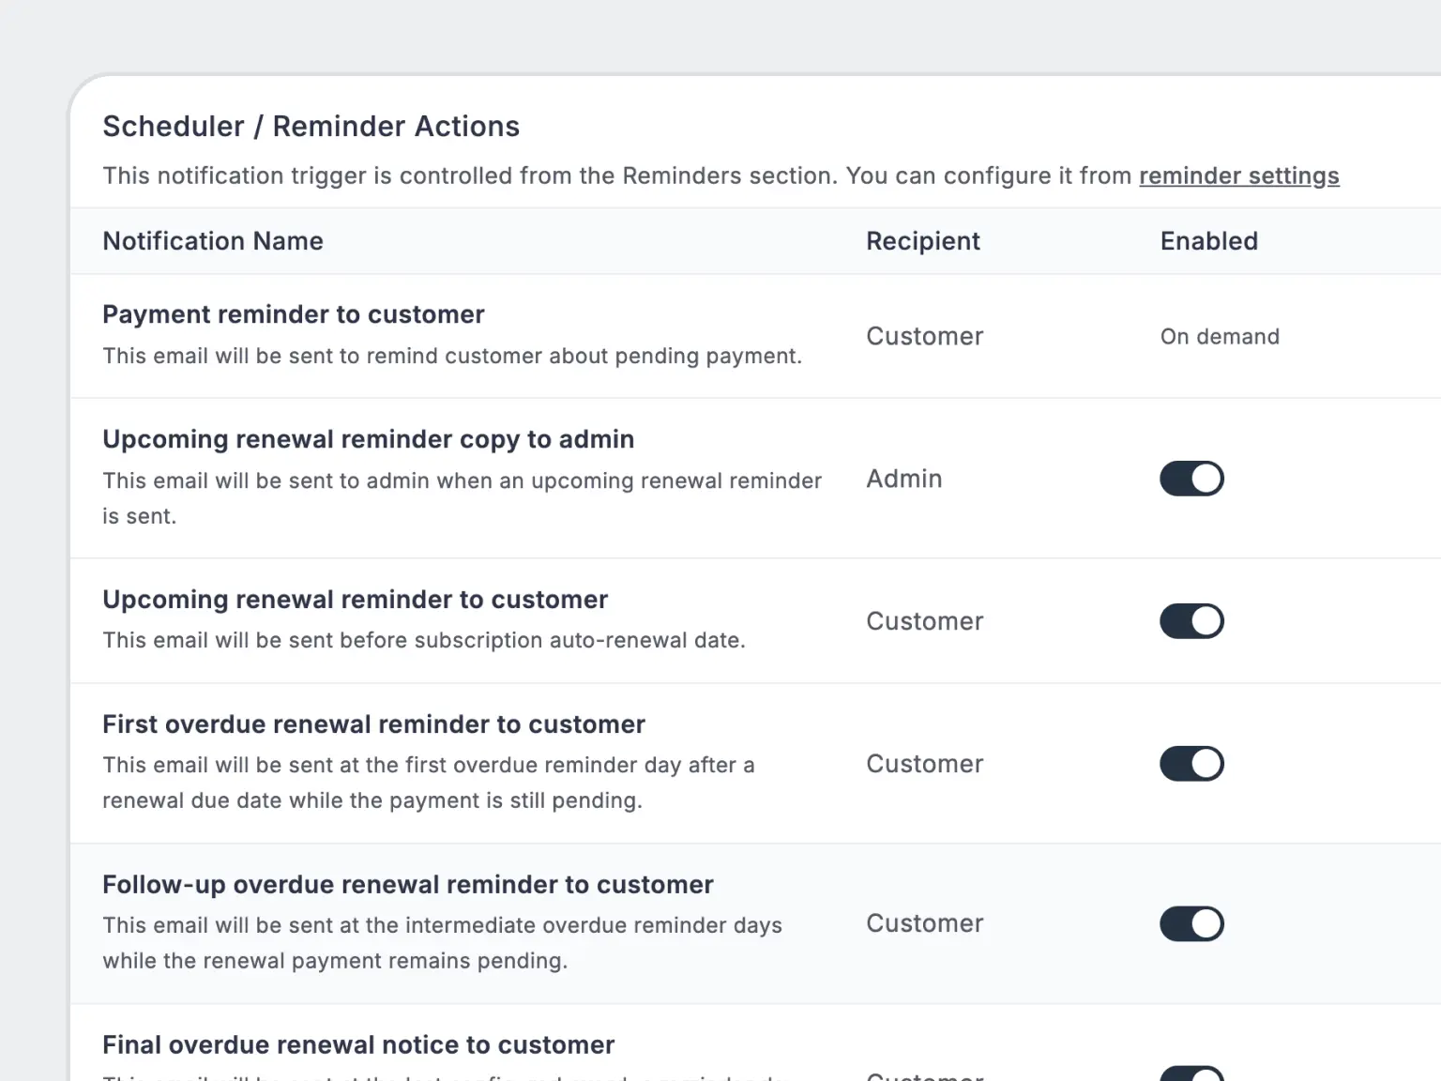The height and width of the screenshot is (1081, 1441).
Task: Click Customer recipient in Upcoming renewal customer row
Action: coord(925,621)
